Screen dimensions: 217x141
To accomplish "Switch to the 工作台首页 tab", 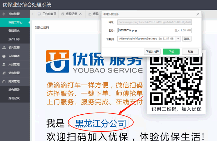I will point(47,14).
